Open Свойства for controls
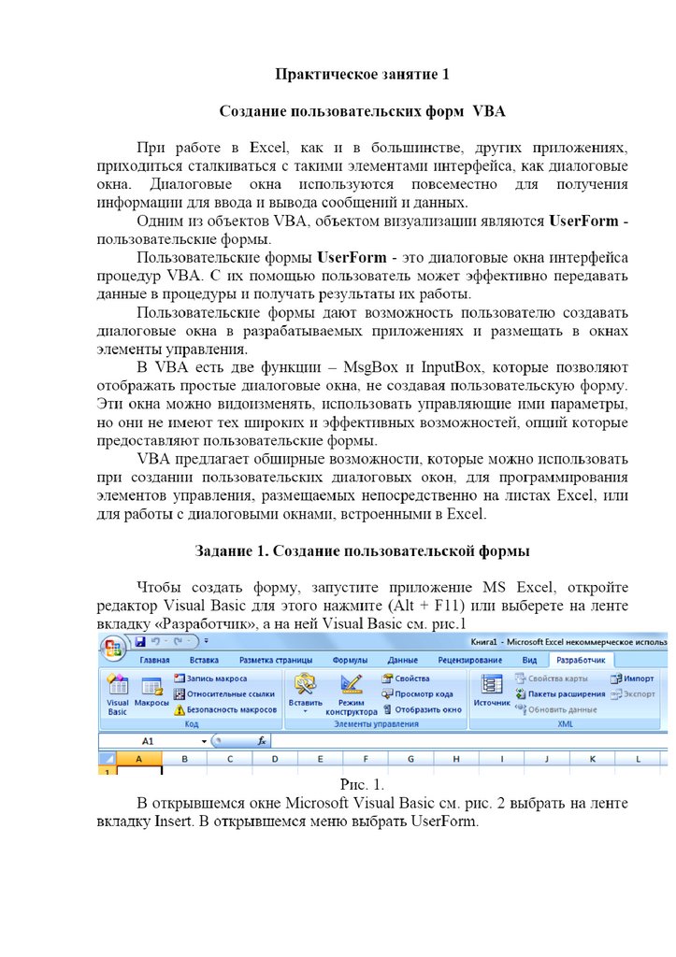The height and width of the screenshot is (957, 676). (406, 678)
